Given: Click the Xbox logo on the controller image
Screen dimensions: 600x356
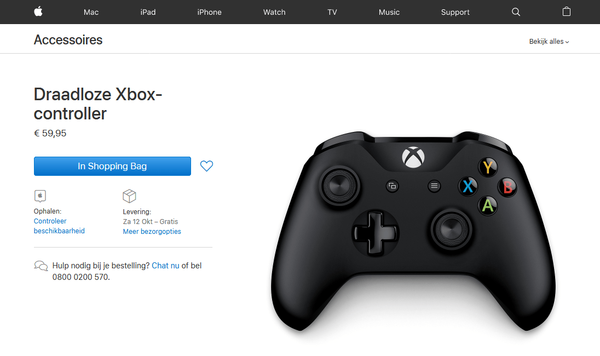Looking at the screenshot, I should (413, 157).
